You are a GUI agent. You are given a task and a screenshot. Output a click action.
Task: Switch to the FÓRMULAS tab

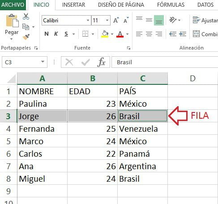coord(171,5)
